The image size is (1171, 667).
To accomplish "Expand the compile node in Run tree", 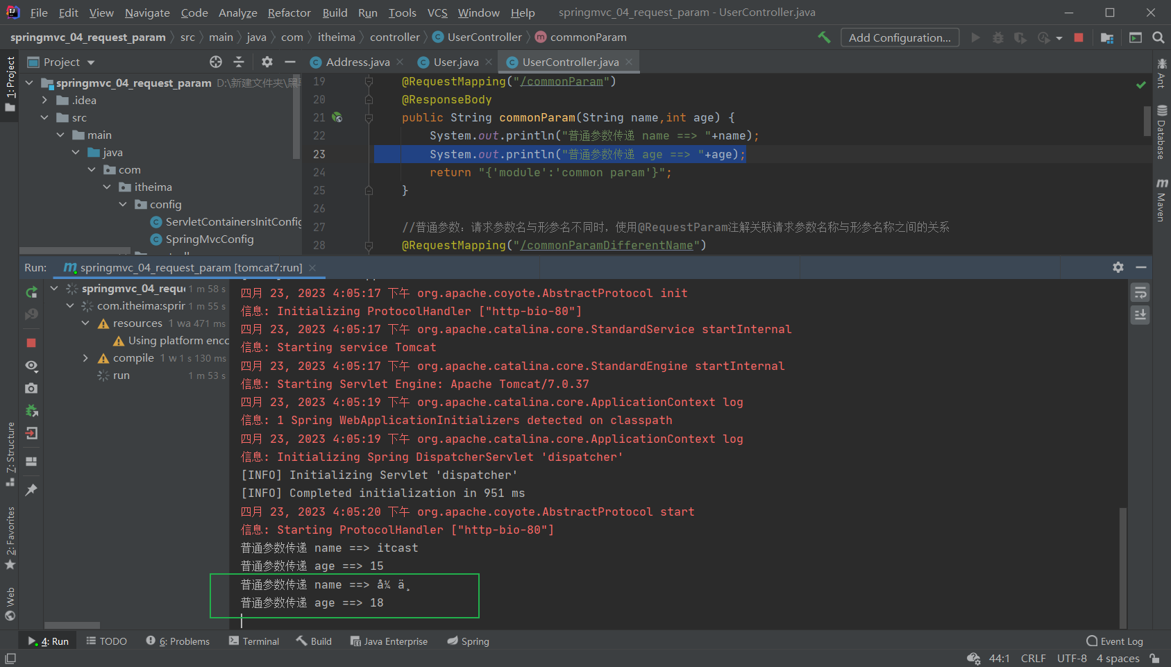I will tap(85, 358).
